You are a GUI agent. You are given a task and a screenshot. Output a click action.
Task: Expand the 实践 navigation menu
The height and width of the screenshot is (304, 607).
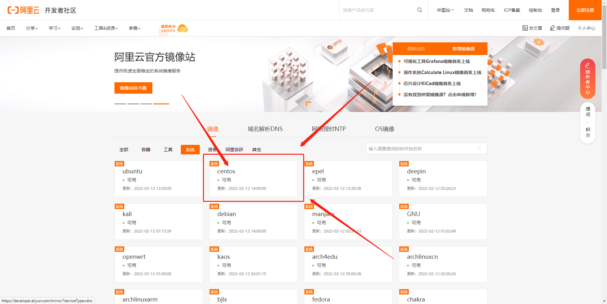[77, 28]
